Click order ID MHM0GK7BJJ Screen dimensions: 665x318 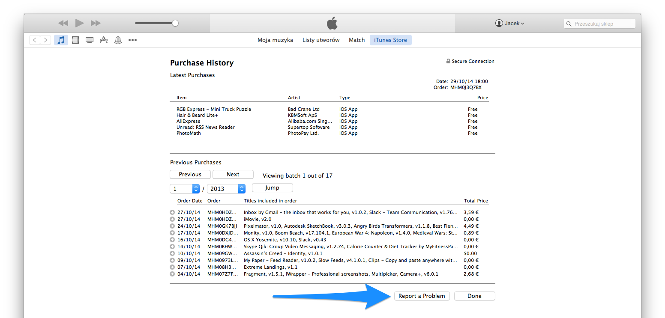pos(222,226)
